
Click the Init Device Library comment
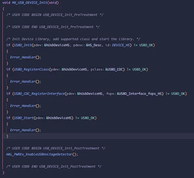click(x=73, y=39)
